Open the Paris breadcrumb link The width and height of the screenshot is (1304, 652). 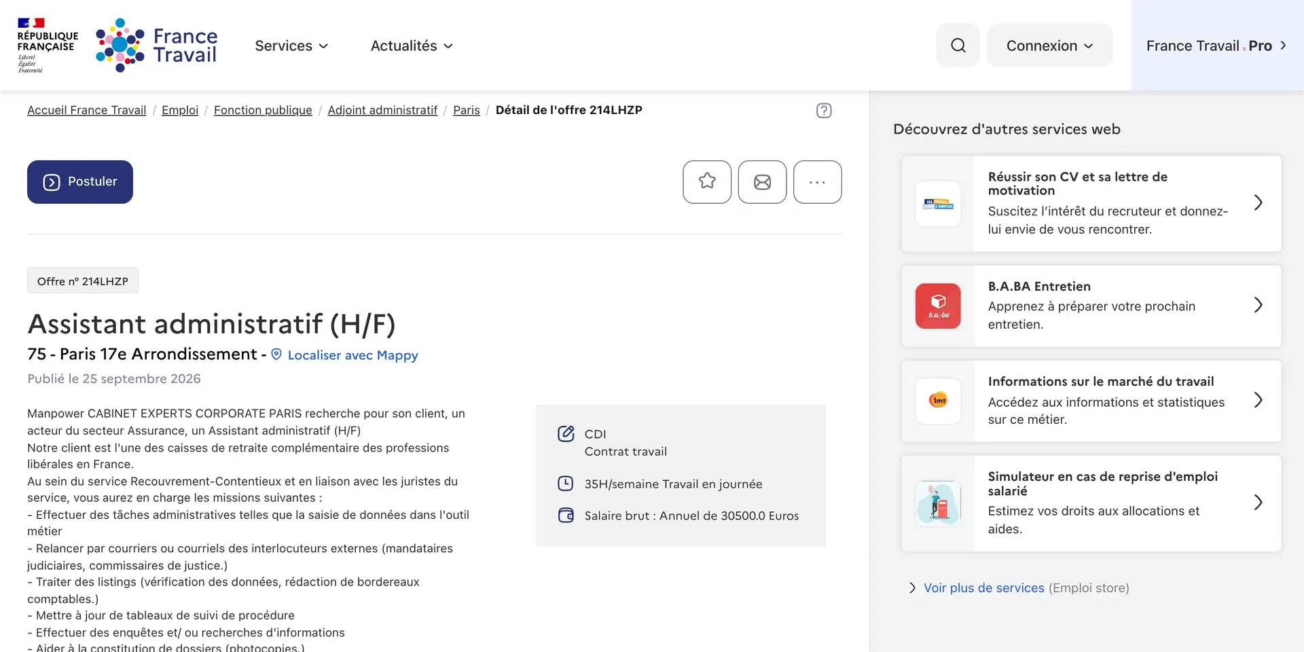(x=467, y=110)
